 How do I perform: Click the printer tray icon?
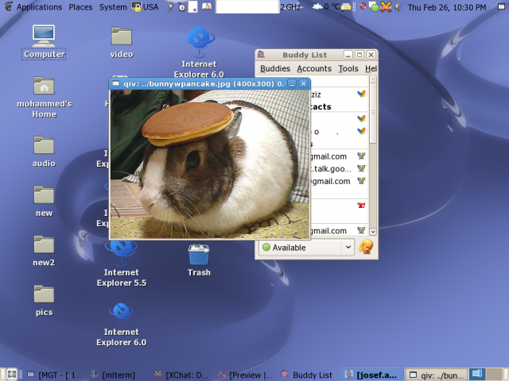(346, 7)
